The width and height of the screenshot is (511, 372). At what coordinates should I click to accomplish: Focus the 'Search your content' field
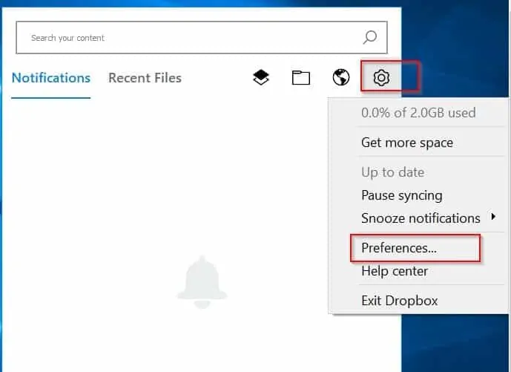[x=185, y=37]
